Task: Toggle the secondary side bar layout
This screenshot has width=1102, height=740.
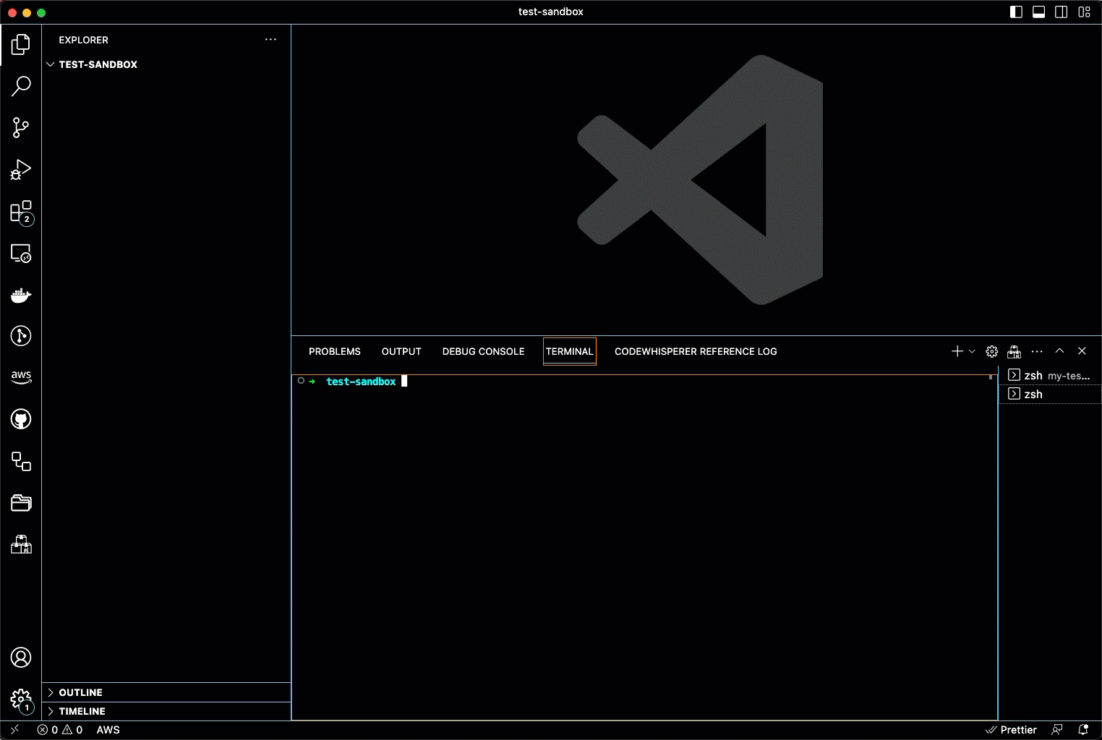Action: (1062, 12)
